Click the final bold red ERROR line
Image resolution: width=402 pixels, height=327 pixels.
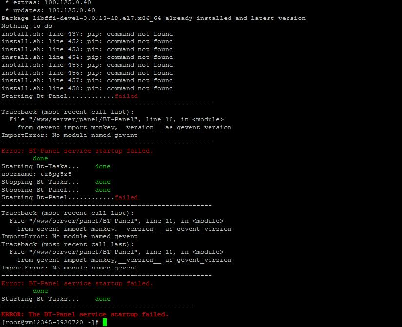pyautogui.click(x=85, y=314)
